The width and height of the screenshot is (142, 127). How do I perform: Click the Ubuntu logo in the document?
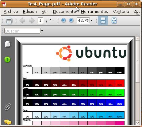click(x=91, y=53)
